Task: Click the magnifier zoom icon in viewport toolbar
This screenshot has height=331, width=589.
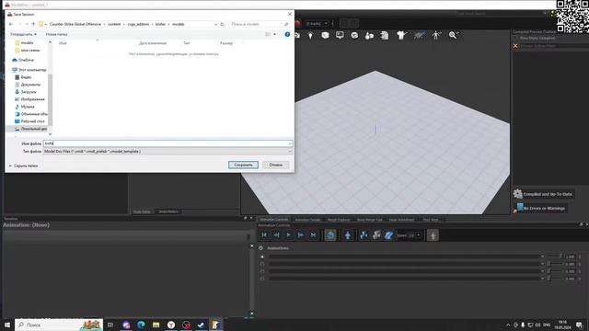Action: 453,35
